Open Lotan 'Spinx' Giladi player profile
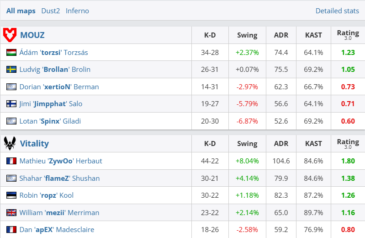 [x=56, y=121]
